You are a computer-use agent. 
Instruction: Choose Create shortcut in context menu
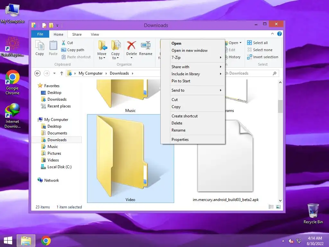(193, 116)
